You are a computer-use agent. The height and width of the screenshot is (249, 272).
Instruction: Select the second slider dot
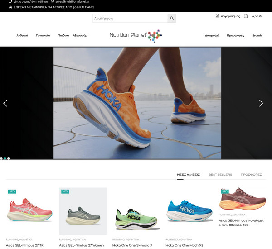(x=5, y=158)
